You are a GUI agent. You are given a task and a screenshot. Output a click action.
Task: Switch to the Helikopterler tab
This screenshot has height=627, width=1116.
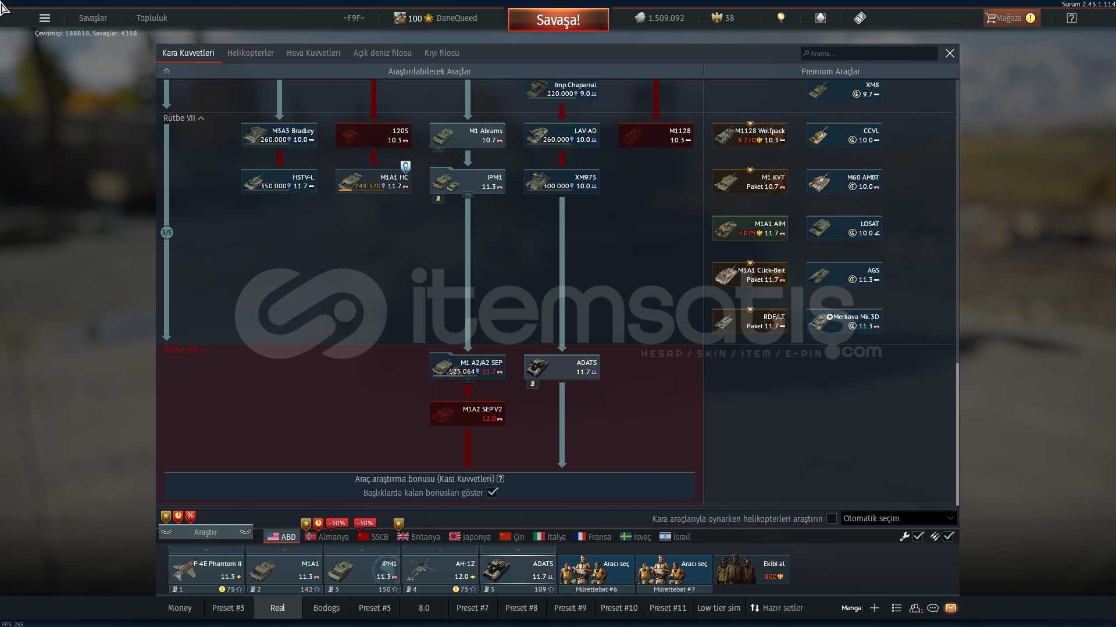(x=250, y=53)
